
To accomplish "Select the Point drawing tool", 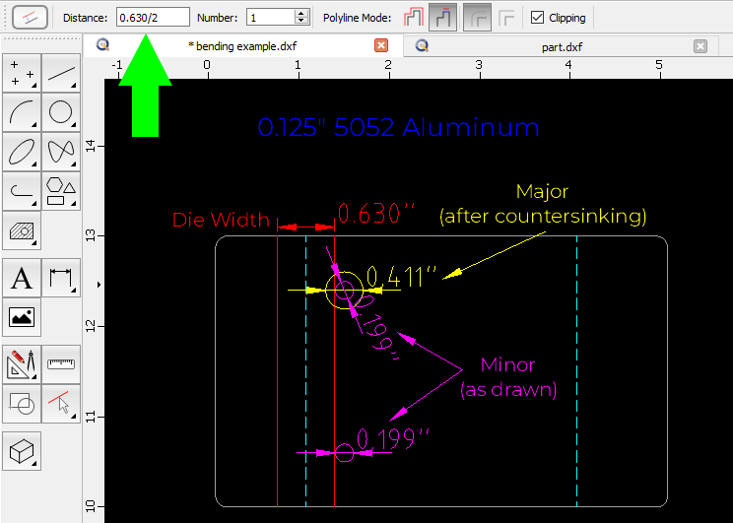I will pos(22,73).
